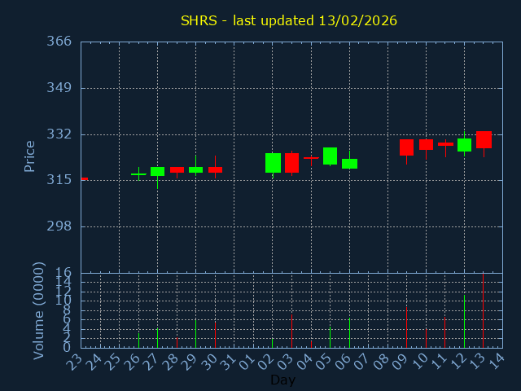Select the red candlestick for day 10
The width and height of the screenshot is (521, 391).
pos(426,145)
